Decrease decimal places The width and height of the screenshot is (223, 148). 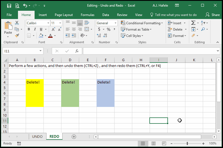coord(105,35)
